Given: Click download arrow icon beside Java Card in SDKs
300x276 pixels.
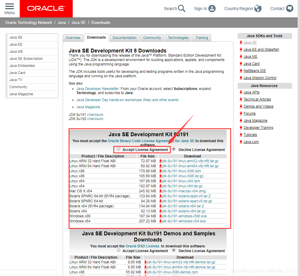Looking at the screenshot, I should pos(241,64).
